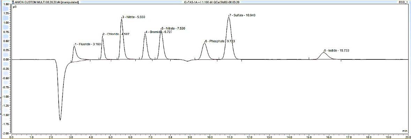This screenshot has width=411, height=139.
Task: Select the '1 - Fluoride - 3.160' peak label
Action: coord(88,44)
